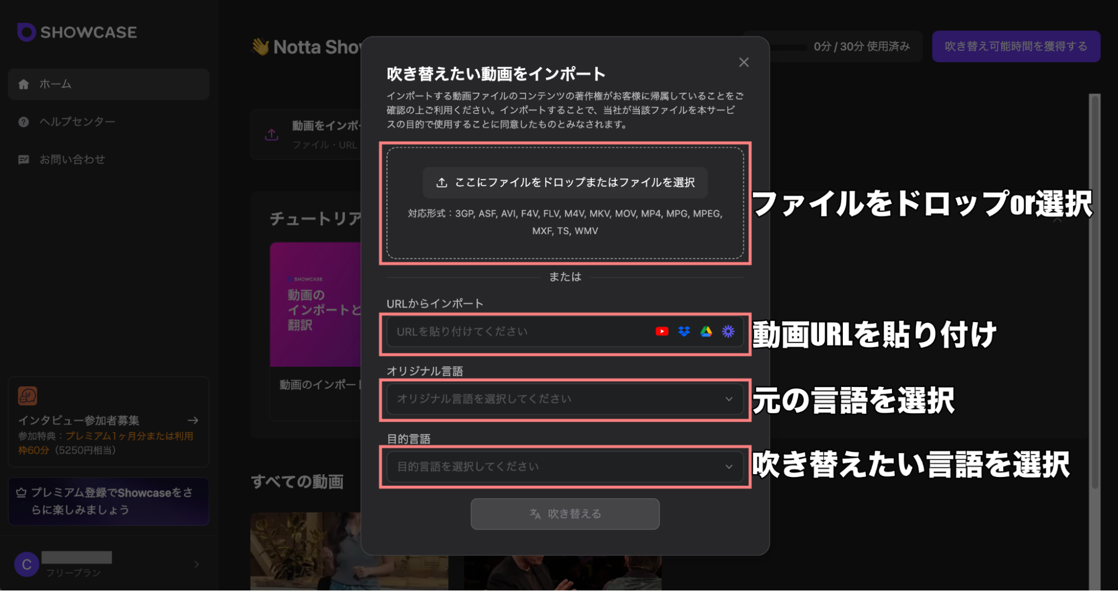Click crown icon on premium banner

pos(21,493)
